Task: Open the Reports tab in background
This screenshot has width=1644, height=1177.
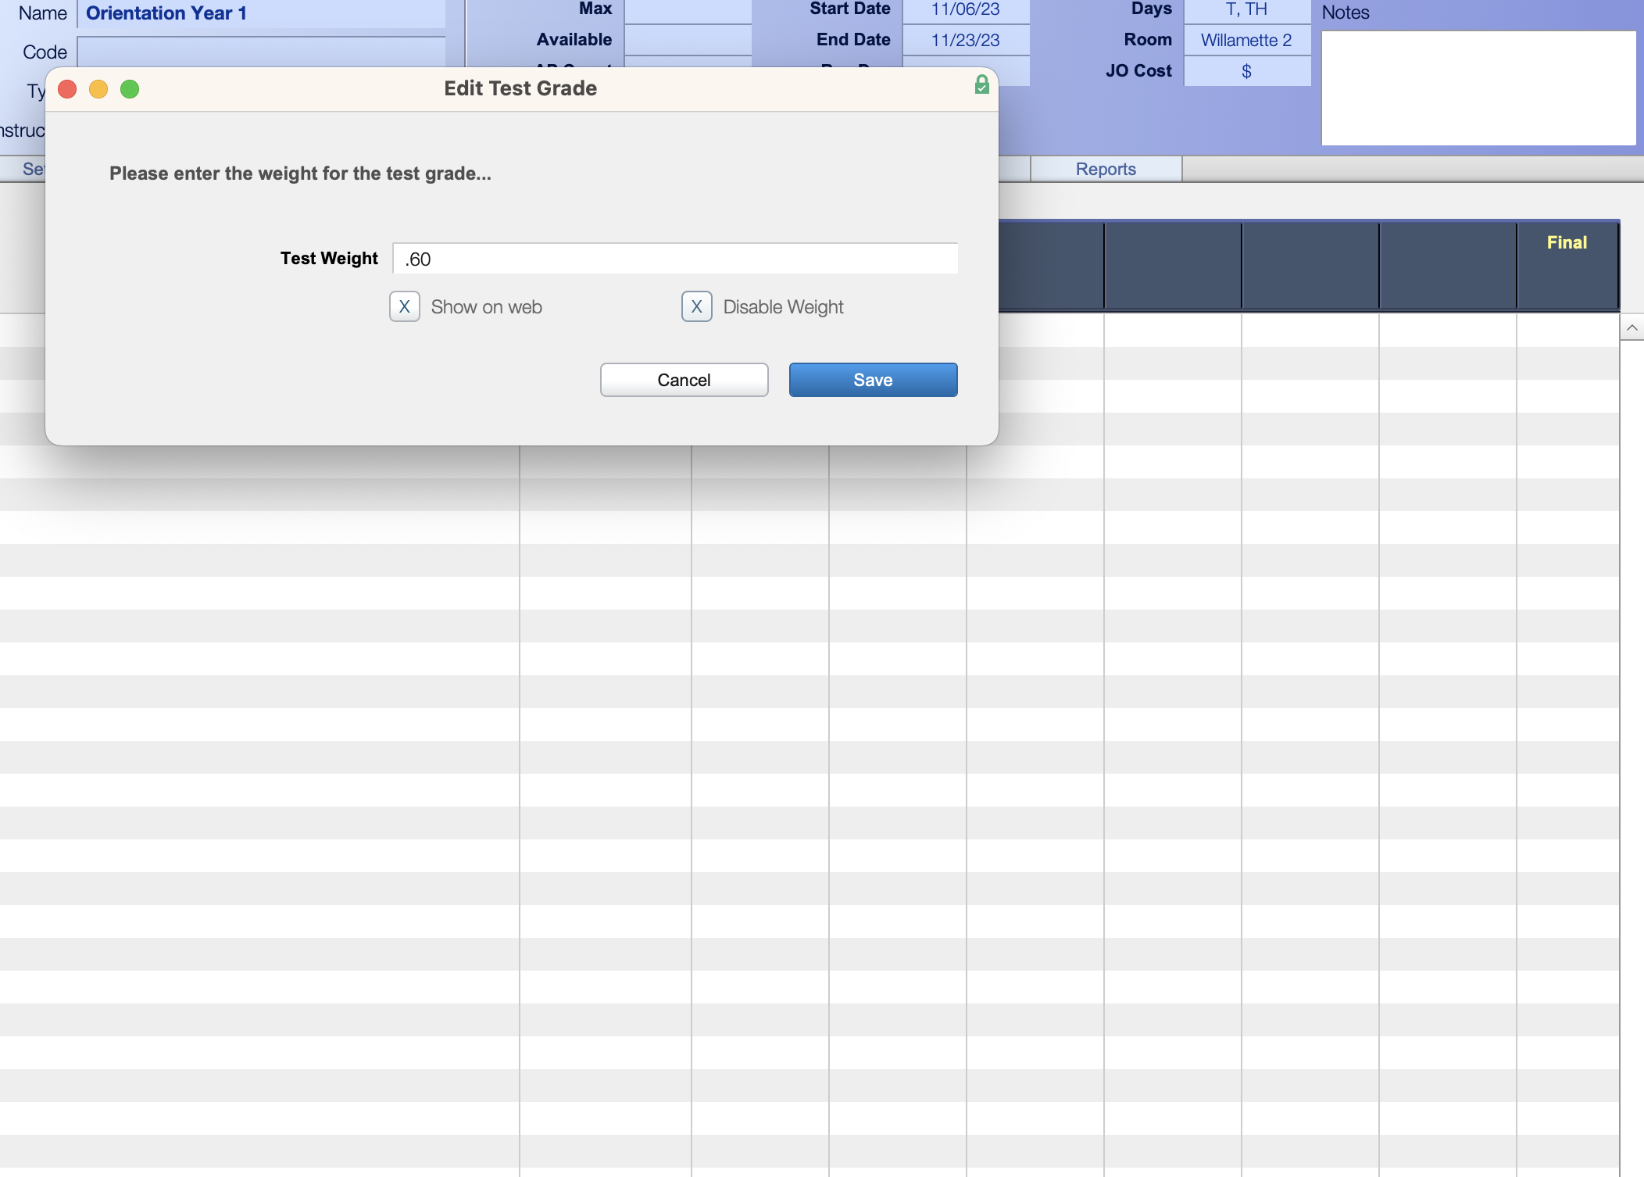Action: (1106, 168)
